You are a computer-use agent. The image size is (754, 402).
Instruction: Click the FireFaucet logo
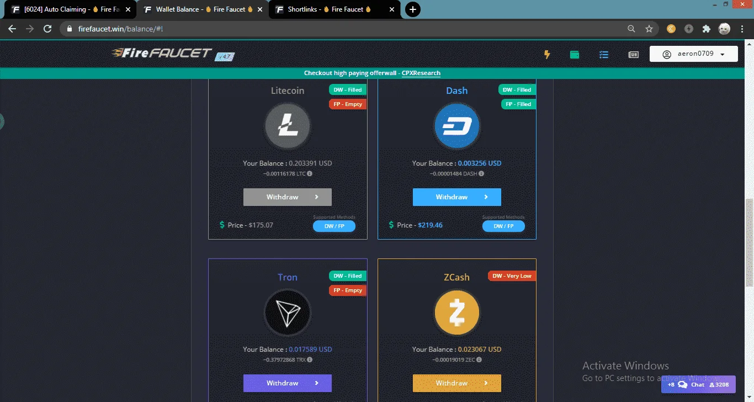pyautogui.click(x=162, y=54)
